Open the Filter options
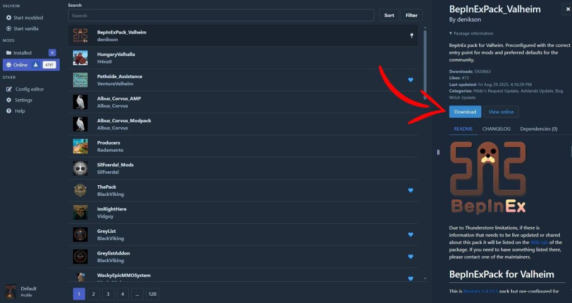The image size is (572, 303). point(412,15)
